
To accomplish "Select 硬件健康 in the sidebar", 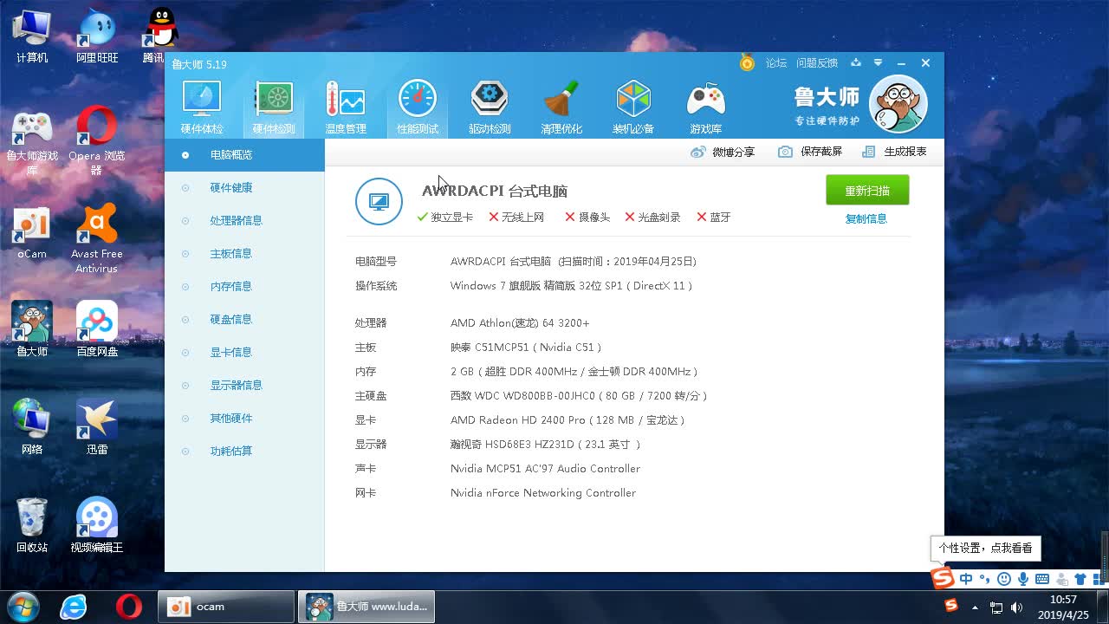I will point(244,188).
